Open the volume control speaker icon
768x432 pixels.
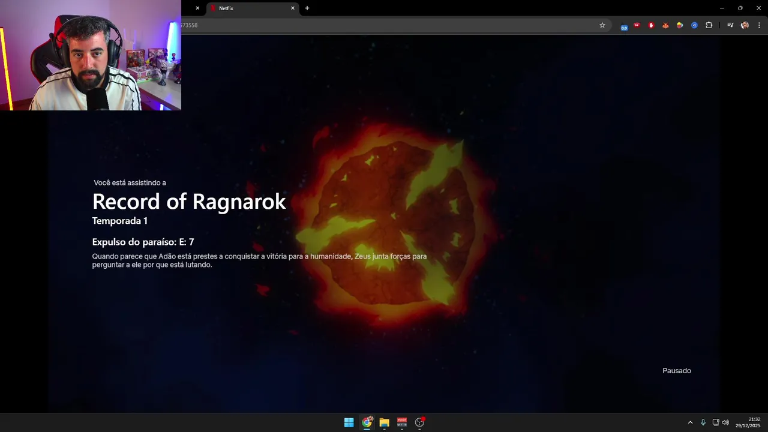click(x=725, y=422)
